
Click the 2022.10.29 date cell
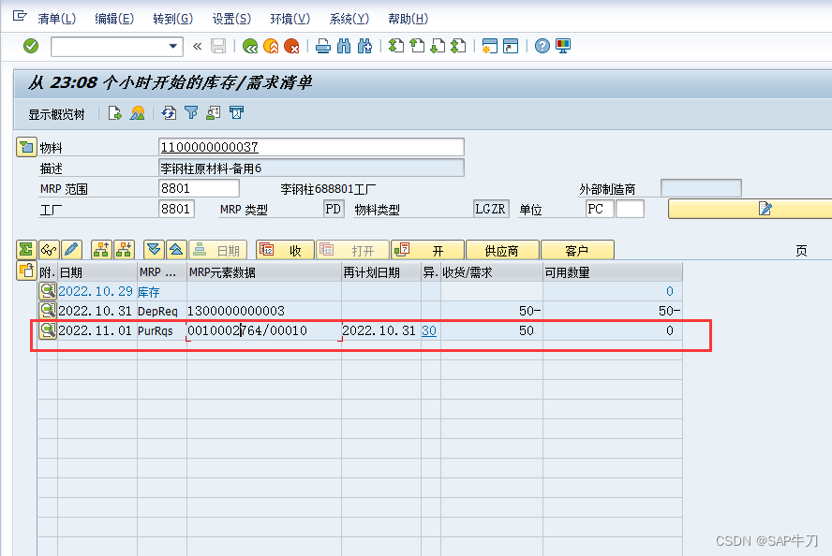[96, 291]
